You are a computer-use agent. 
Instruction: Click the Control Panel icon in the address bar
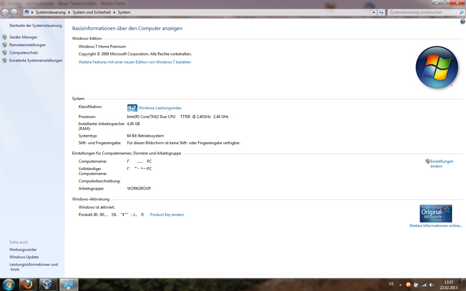[x=27, y=12]
